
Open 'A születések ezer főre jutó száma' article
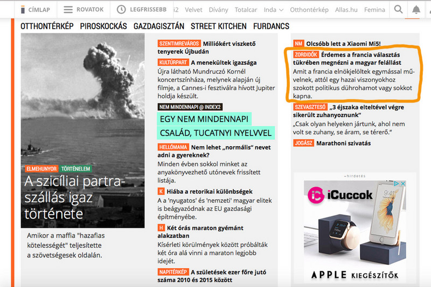pyautogui.click(x=212, y=276)
